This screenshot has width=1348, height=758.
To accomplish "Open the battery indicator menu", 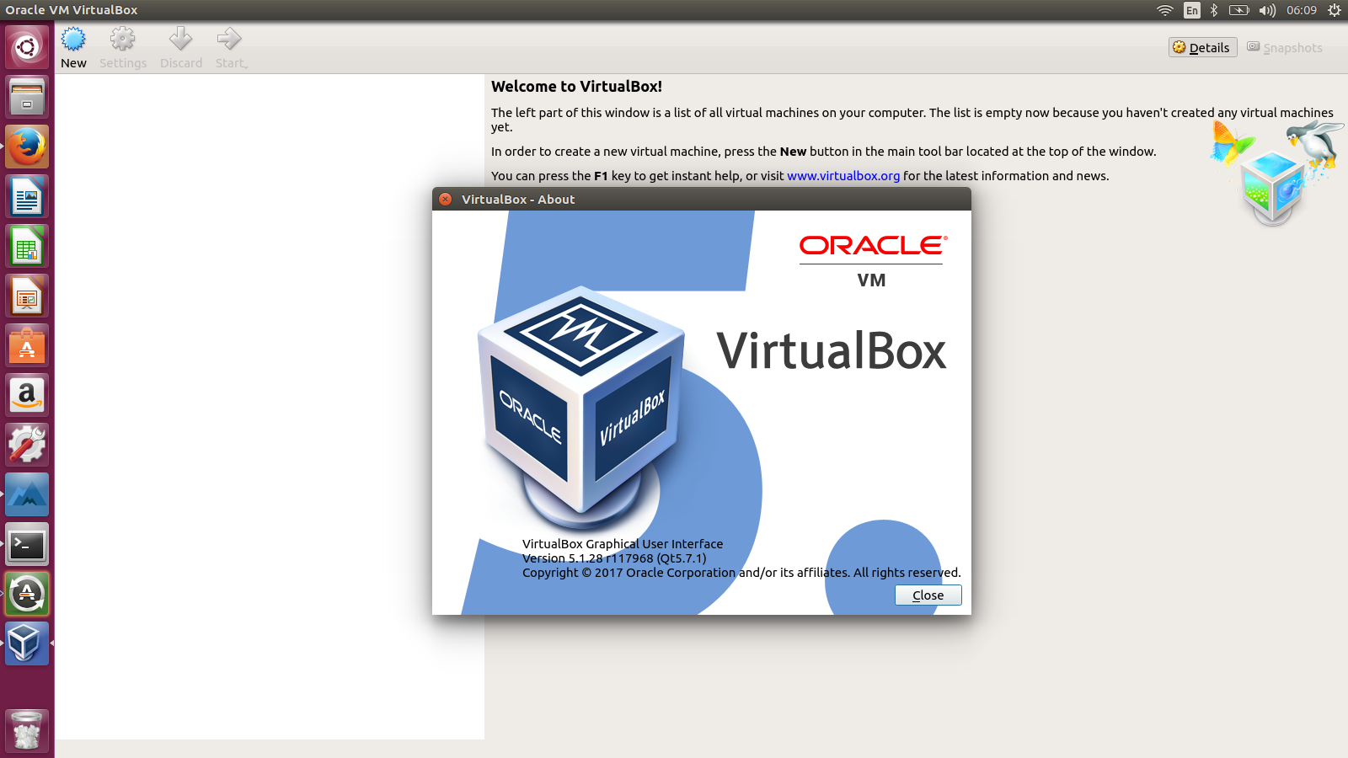I will [x=1238, y=10].
